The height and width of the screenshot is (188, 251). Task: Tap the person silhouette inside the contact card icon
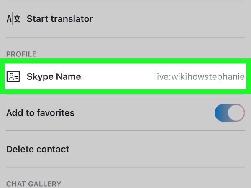tap(11, 76)
